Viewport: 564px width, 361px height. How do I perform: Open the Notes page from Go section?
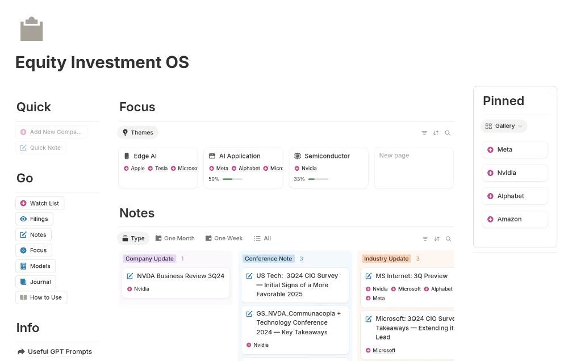pos(34,235)
